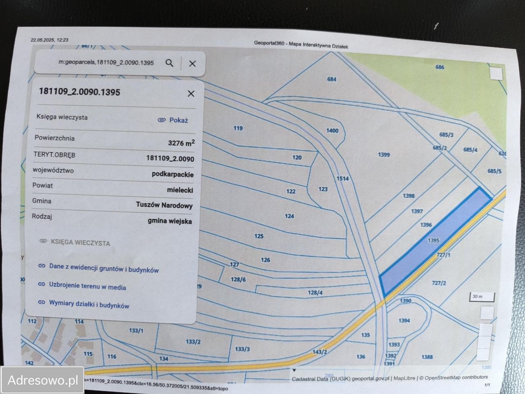Click the area value 3276 m²

tap(181, 143)
